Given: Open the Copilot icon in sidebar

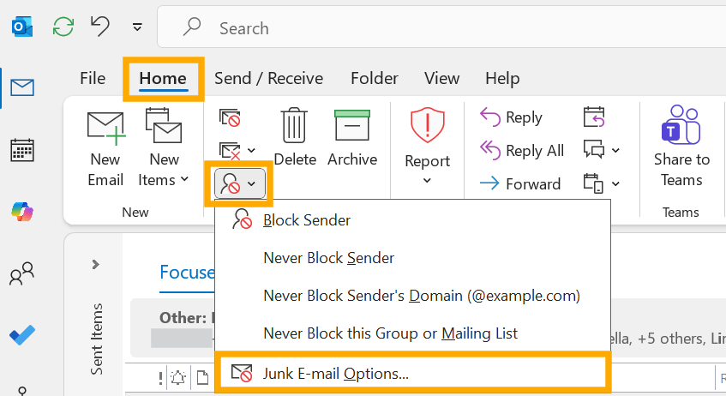Looking at the screenshot, I should click(21, 212).
